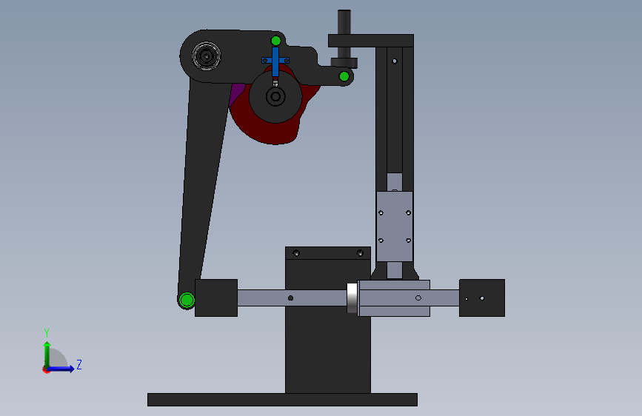Select the small hole near the column top
The width and height of the screenshot is (642, 416).
coord(395,61)
